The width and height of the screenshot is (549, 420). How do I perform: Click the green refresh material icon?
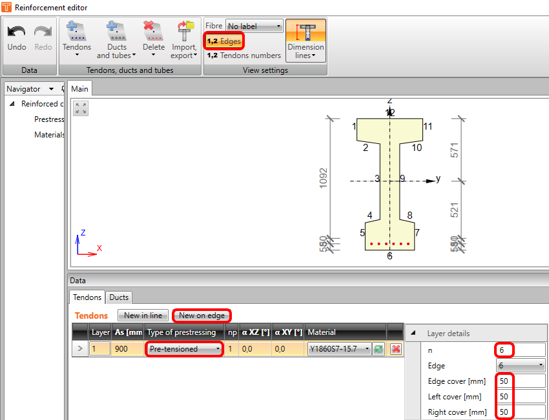(380, 349)
